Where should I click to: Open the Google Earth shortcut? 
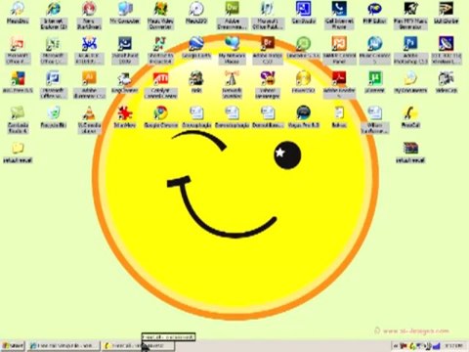pyautogui.click(x=196, y=48)
